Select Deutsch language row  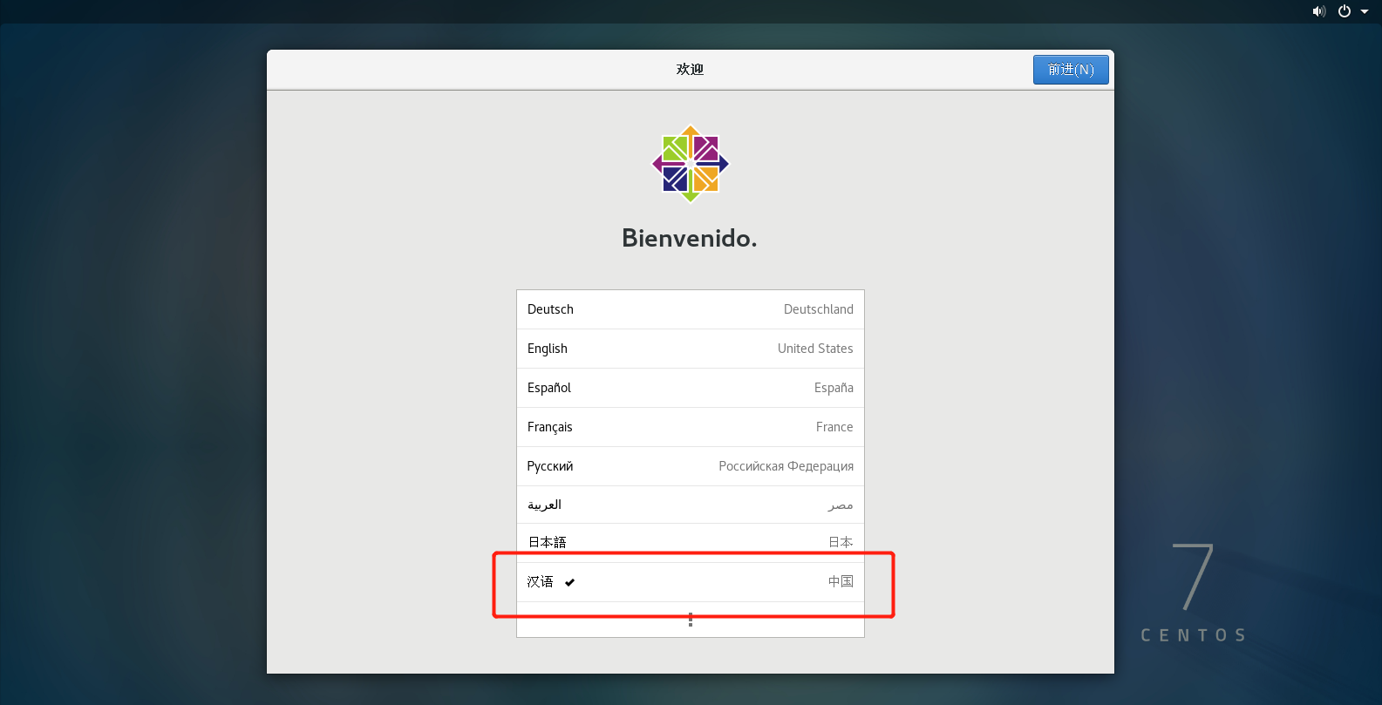click(691, 309)
